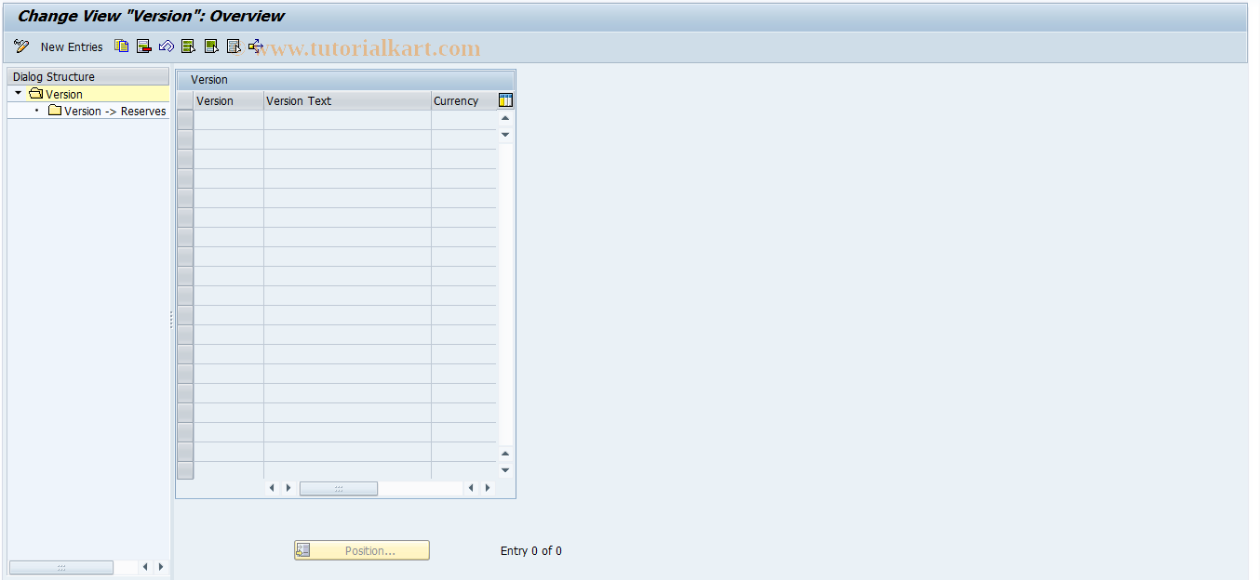Click the table's bottom-most scroll-down arrow

pyautogui.click(x=505, y=470)
